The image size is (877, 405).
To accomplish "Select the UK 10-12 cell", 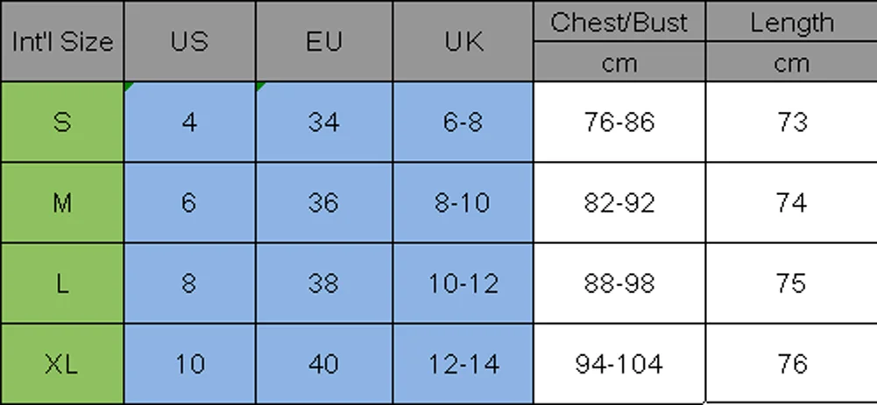I will (463, 283).
